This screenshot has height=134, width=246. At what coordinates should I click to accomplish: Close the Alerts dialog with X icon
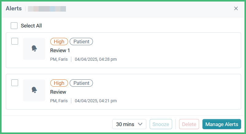tap(236, 9)
